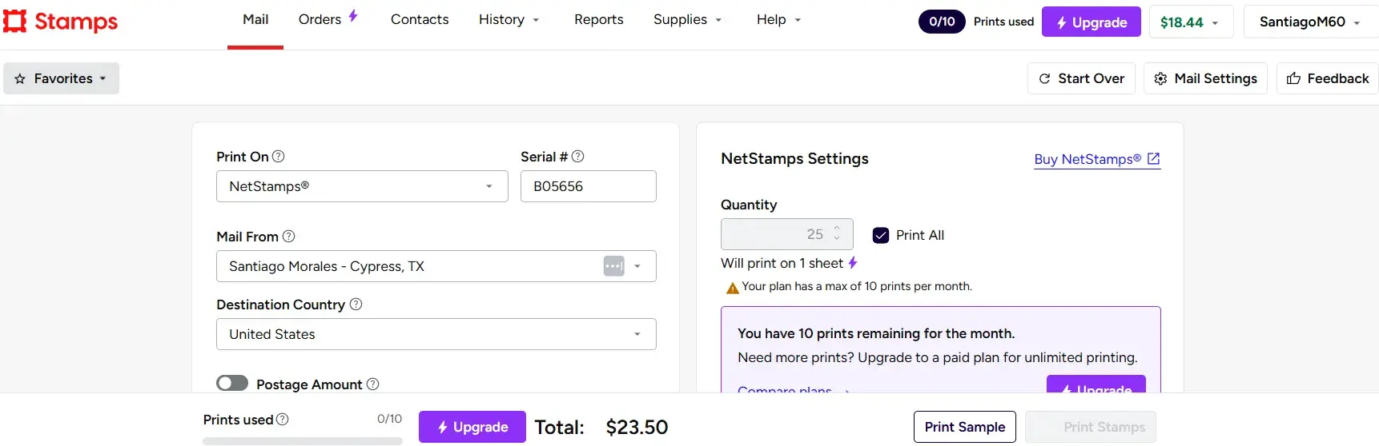Expand the Print On NetStamps dropdown
This screenshot has height=446, width=1379.
[x=362, y=186]
